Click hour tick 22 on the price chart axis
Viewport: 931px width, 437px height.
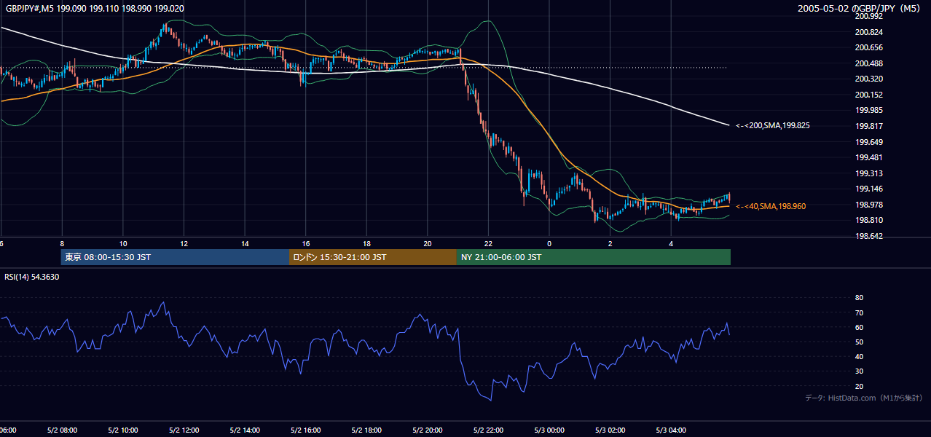click(x=488, y=243)
